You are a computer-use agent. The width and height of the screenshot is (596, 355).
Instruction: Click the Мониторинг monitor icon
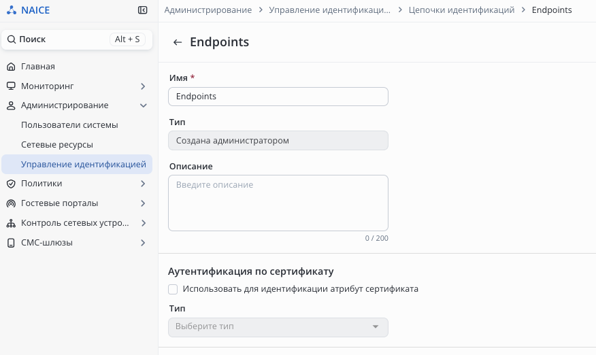[x=11, y=86]
